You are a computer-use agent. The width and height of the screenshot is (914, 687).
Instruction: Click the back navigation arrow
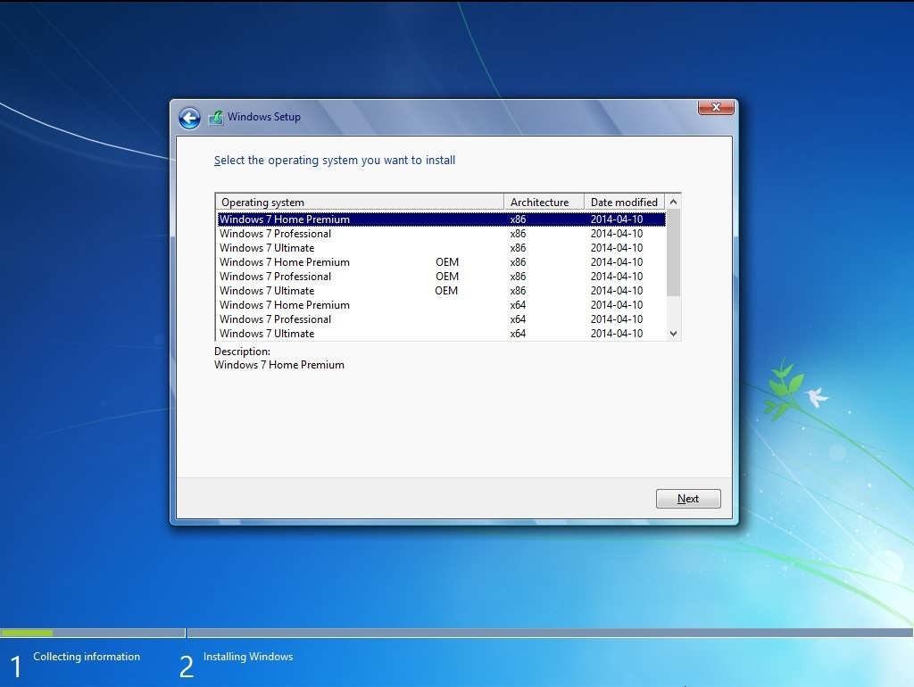[189, 118]
